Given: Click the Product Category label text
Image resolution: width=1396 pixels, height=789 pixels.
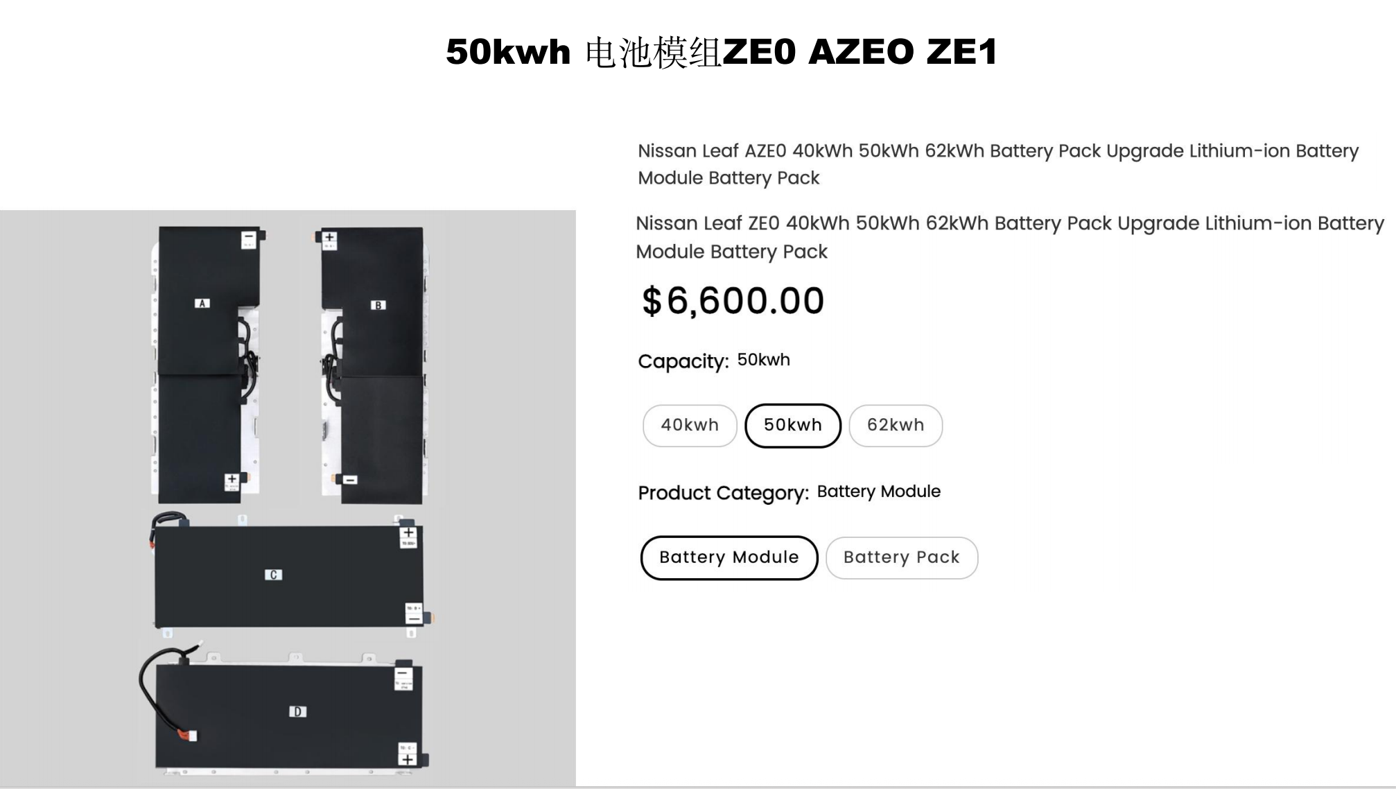Looking at the screenshot, I should 724,493.
